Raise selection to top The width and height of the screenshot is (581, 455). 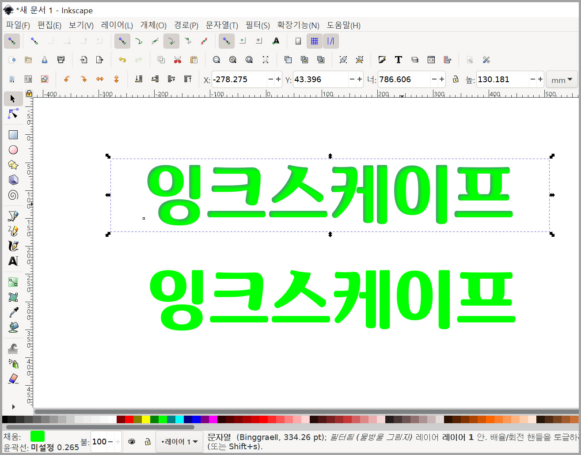(188, 79)
